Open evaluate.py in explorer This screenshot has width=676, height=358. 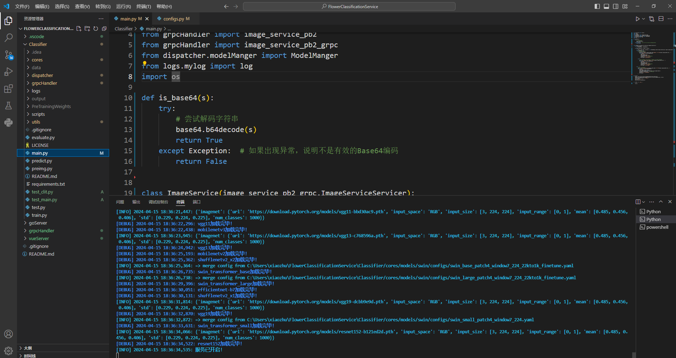coord(63,137)
